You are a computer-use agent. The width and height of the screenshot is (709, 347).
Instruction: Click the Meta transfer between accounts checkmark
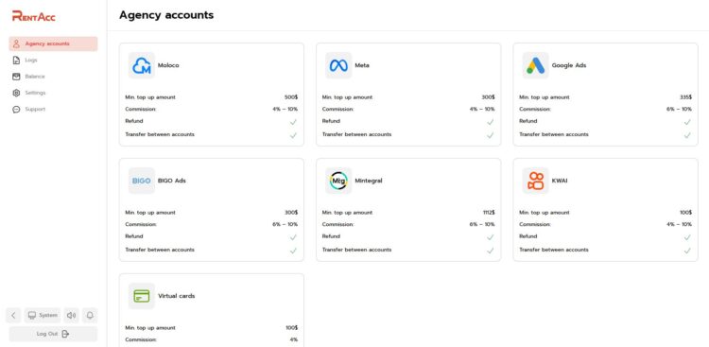pos(490,135)
